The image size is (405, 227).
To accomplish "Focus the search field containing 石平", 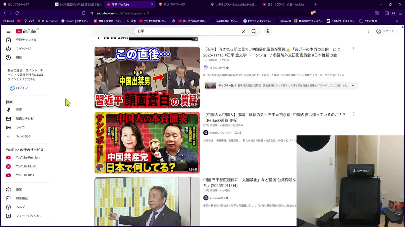I will tap(188, 31).
